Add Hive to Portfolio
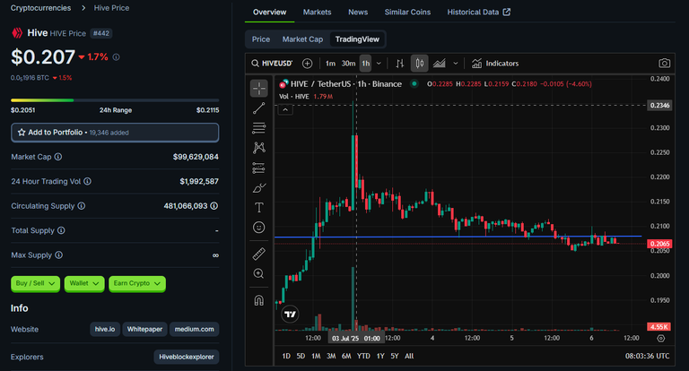The image size is (689, 371). coord(115,132)
